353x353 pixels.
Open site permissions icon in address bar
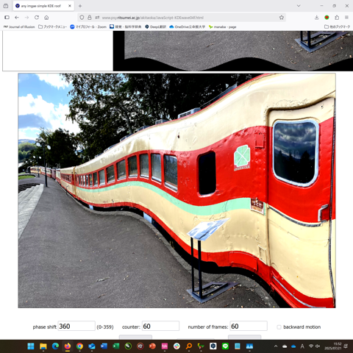97,18
